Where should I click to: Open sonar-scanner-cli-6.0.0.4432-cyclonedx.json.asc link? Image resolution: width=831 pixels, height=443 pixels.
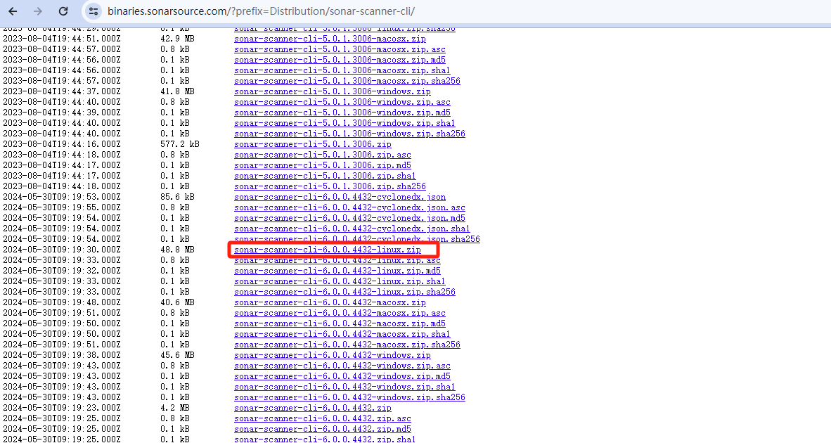pyautogui.click(x=350, y=207)
